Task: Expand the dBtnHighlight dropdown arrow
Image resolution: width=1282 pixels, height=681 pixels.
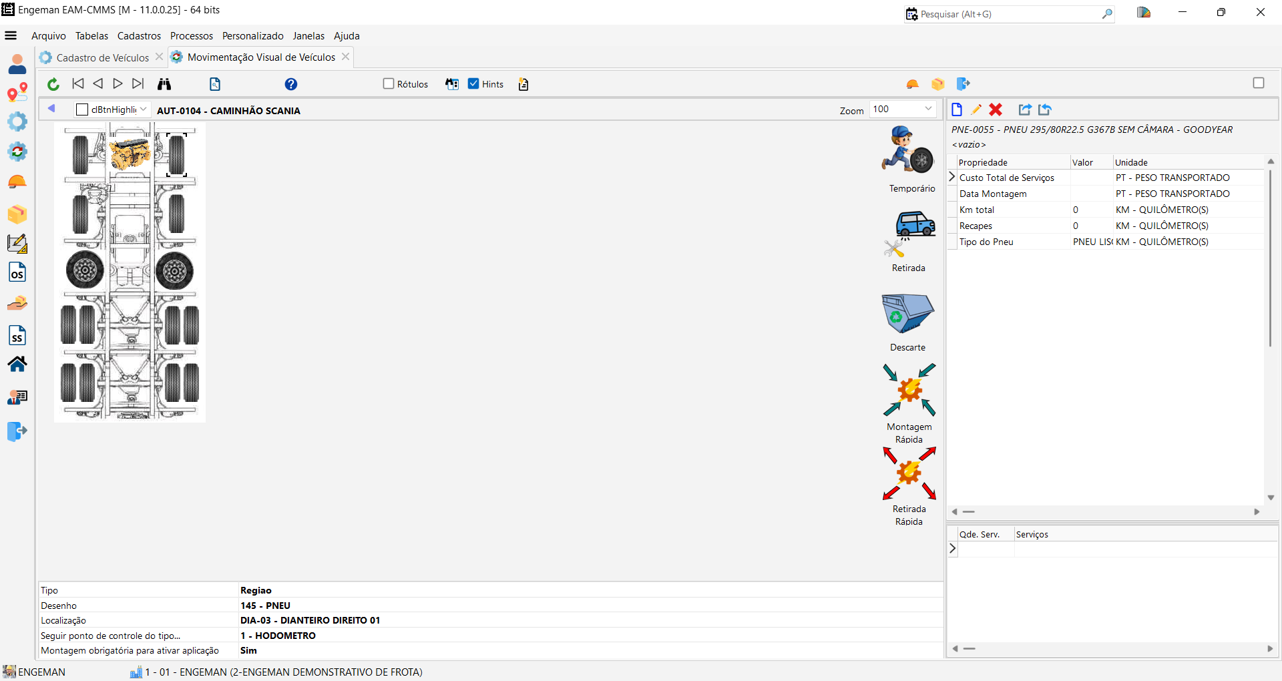Action: tap(144, 110)
